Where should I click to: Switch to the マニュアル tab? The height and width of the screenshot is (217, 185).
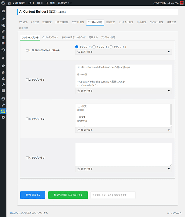point(23,22)
